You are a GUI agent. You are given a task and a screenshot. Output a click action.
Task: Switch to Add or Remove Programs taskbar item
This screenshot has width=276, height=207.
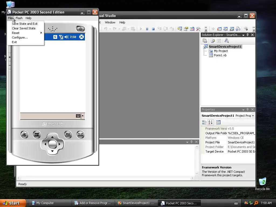[93, 203]
